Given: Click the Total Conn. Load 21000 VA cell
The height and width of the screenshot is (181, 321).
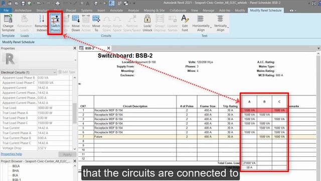Looking at the screenshot, I should click(249, 163).
